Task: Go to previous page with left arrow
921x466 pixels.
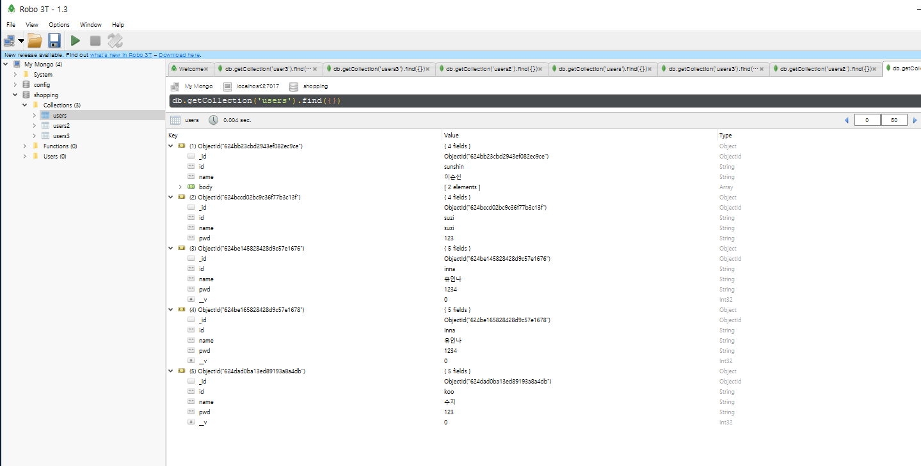Action: tap(847, 120)
